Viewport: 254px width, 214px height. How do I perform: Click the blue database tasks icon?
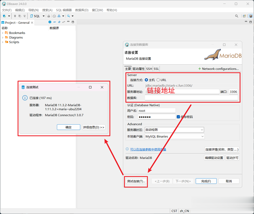tap(59, 16)
